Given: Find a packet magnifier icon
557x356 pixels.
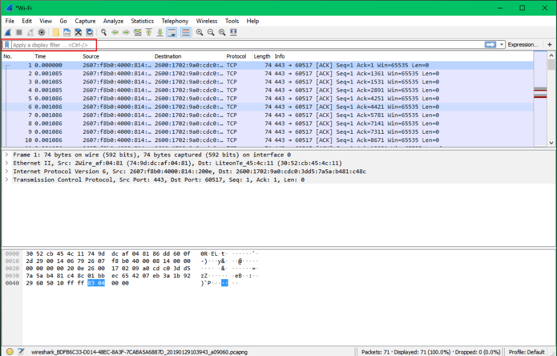Looking at the screenshot, I should click(104, 32).
